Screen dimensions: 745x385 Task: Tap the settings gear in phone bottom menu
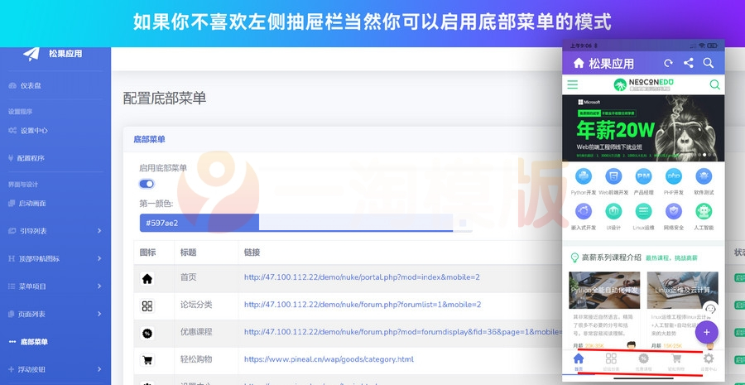tap(708, 359)
